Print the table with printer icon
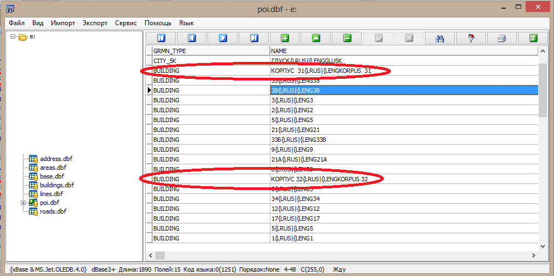This screenshot has height=276, width=554. click(501, 38)
